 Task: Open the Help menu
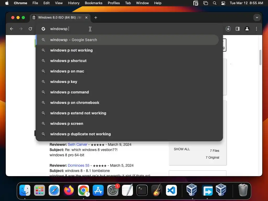click(158, 3)
